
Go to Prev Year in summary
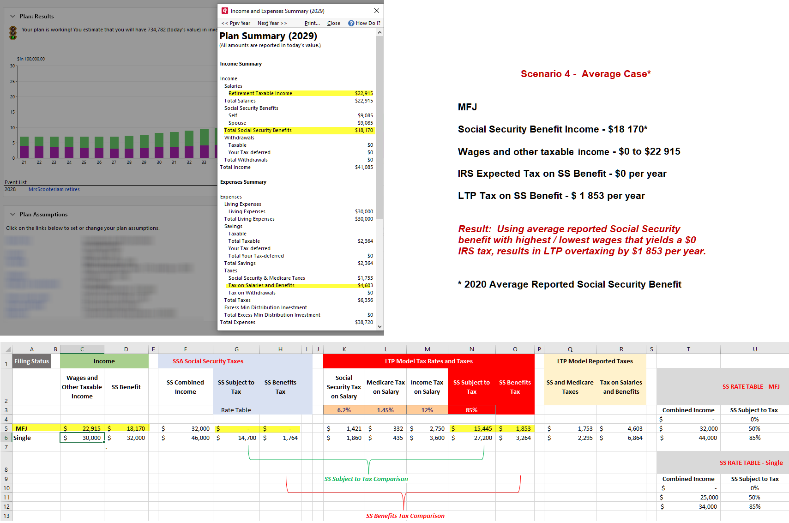(236, 23)
